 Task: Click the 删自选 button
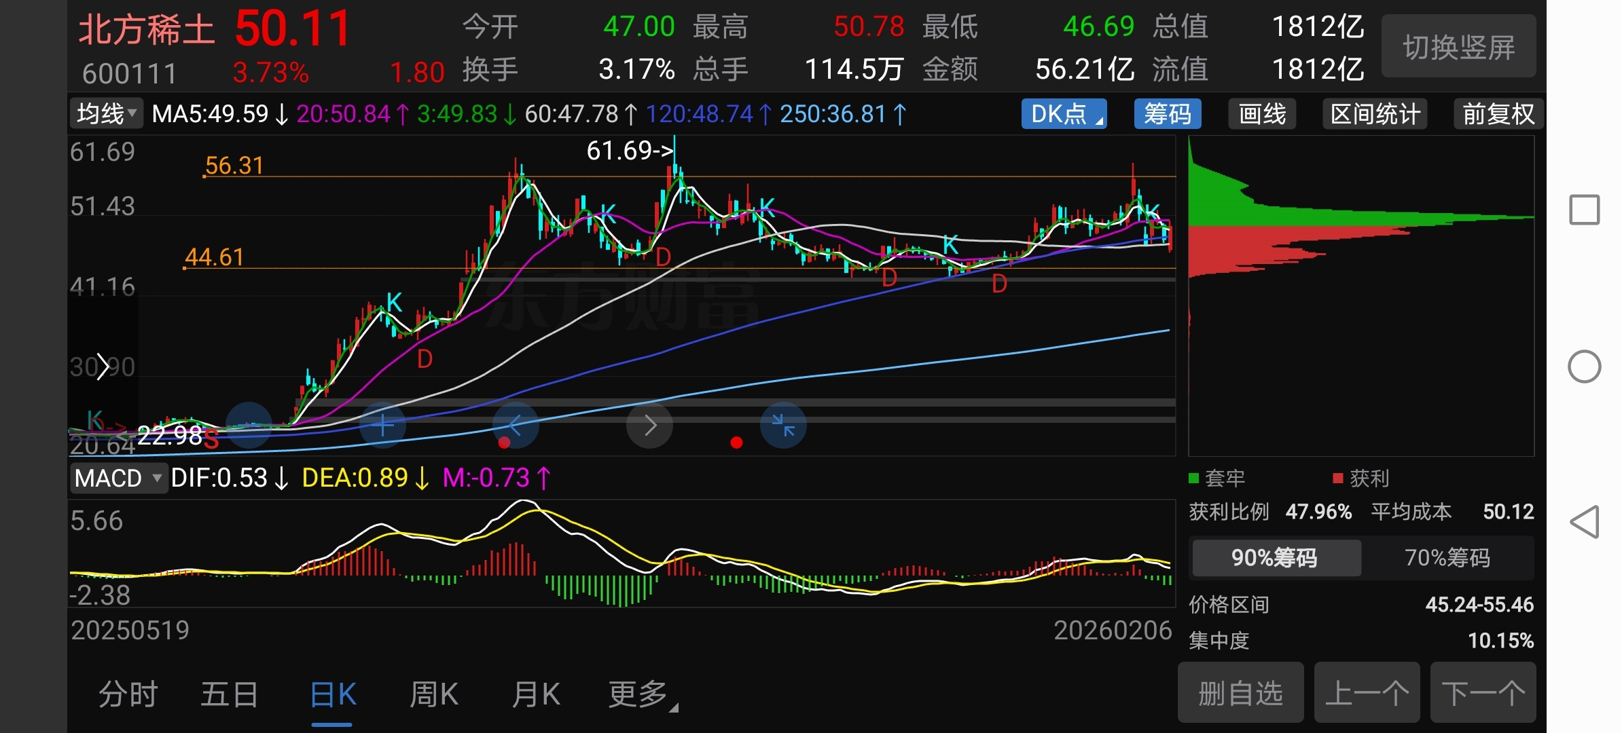(1240, 694)
